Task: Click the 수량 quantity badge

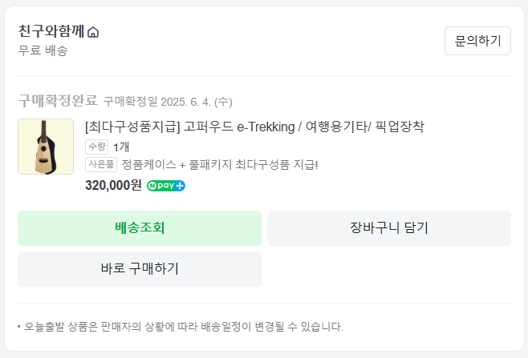Action: coord(96,147)
